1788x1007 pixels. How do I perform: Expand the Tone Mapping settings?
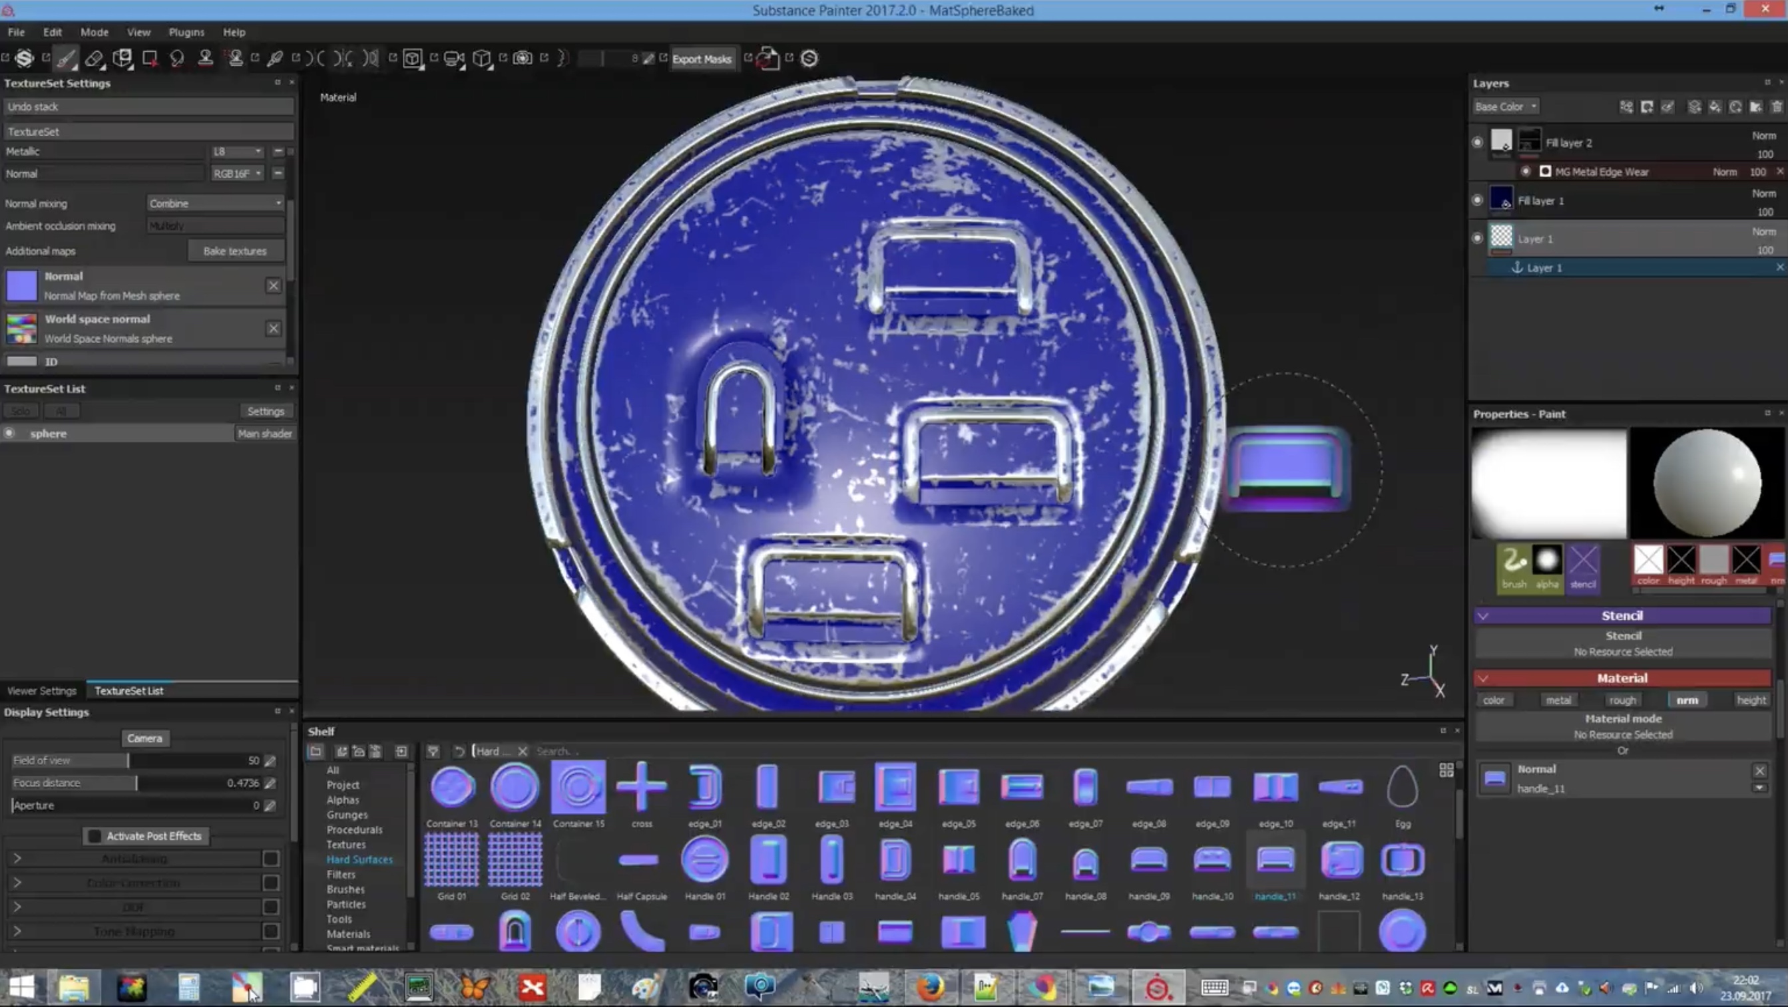pyautogui.click(x=17, y=931)
